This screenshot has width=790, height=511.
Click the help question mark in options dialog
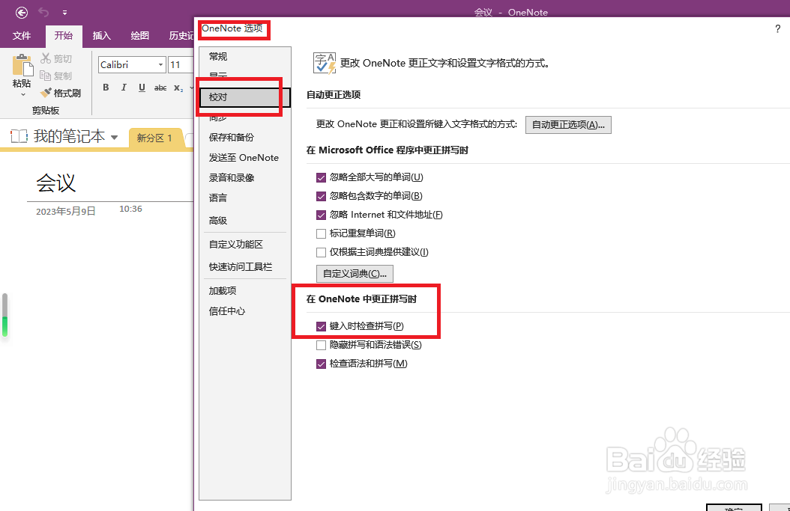[777, 29]
